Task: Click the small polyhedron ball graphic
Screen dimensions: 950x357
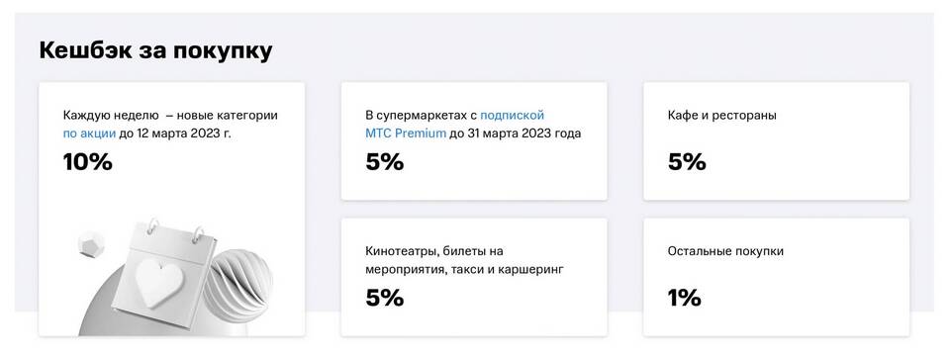Action: pos(91,245)
